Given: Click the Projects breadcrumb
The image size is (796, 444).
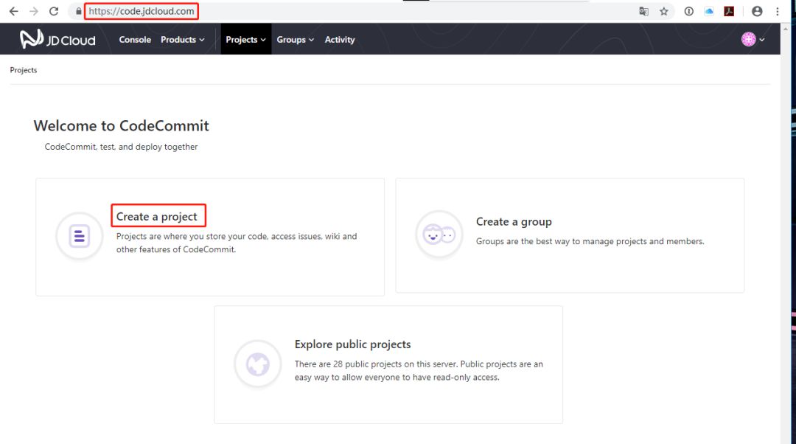Looking at the screenshot, I should (x=24, y=70).
